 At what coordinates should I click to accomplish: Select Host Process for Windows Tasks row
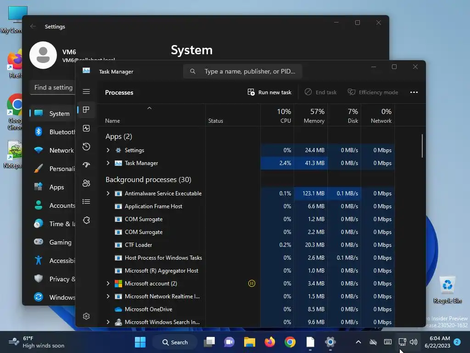tap(246, 258)
